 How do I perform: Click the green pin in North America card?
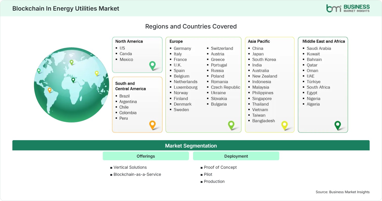pyautogui.click(x=152, y=66)
